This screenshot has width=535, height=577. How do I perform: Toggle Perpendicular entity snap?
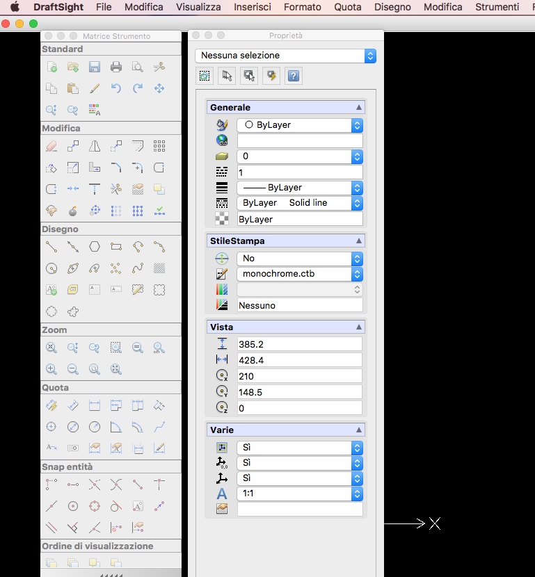point(73,528)
